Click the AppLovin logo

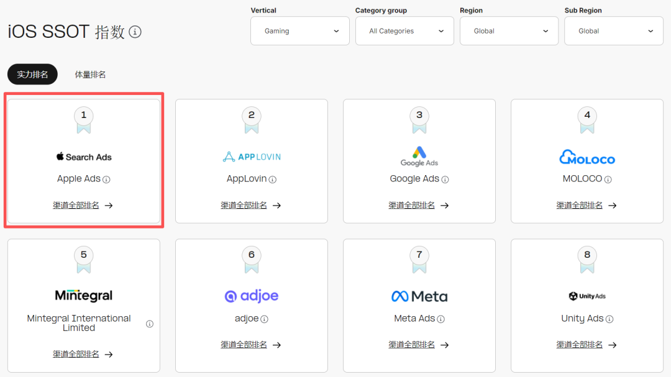(252, 157)
